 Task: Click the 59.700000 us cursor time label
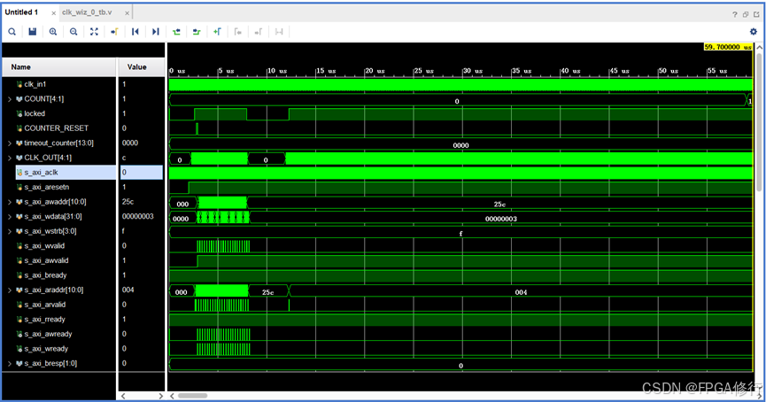click(728, 47)
